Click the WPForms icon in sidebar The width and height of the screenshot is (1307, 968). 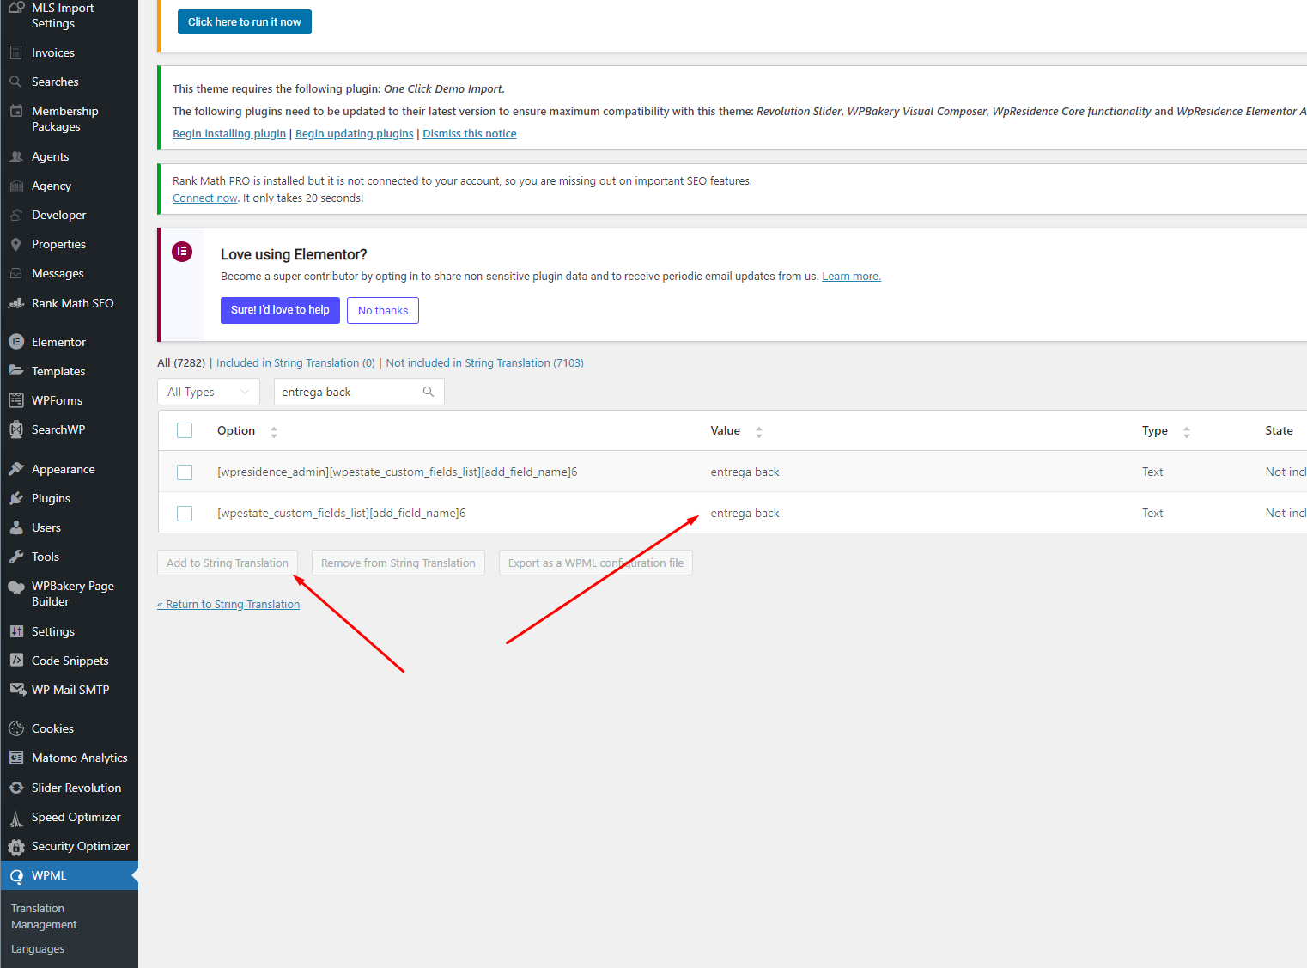[x=16, y=400]
